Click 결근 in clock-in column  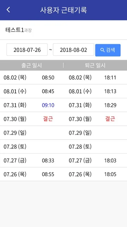48,119
